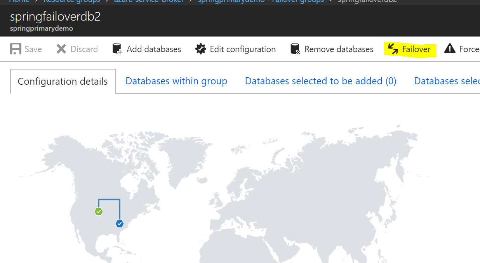The width and height of the screenshot is (480, 263).
Task: Click the Discard X icon
Action: 61,49
